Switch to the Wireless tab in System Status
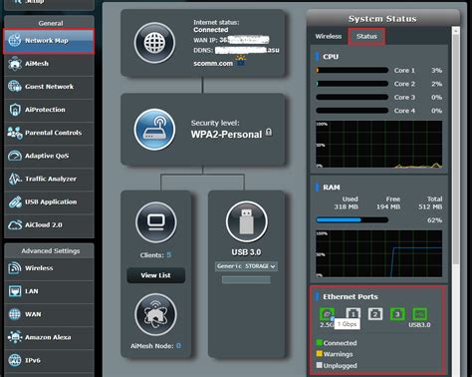The height and width of the screenshot is (377, 472). click(329, 36)
